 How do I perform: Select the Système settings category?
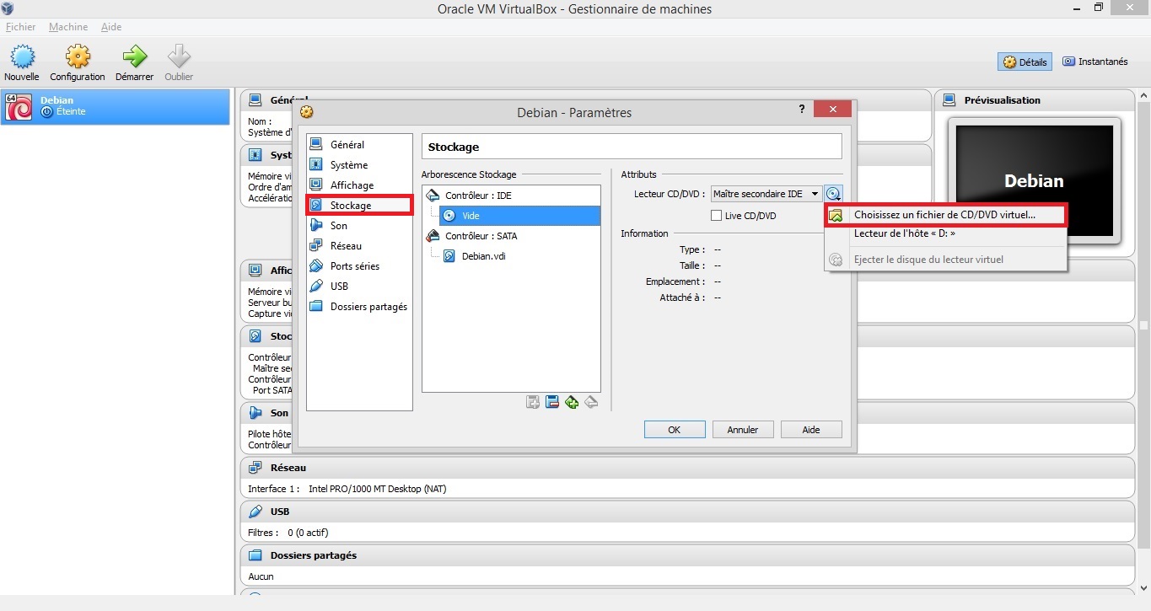click(359, 165)
